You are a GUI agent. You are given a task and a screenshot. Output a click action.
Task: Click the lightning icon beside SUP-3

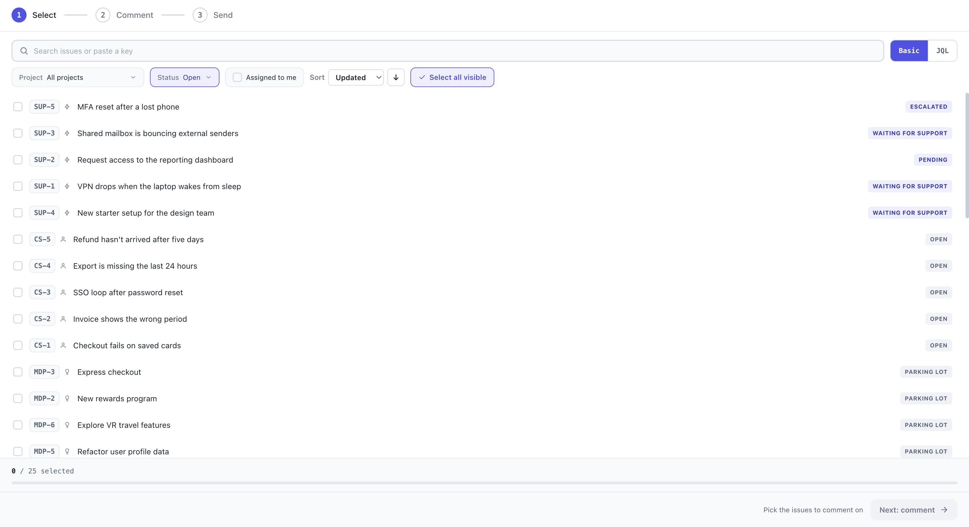pos(67,133)
